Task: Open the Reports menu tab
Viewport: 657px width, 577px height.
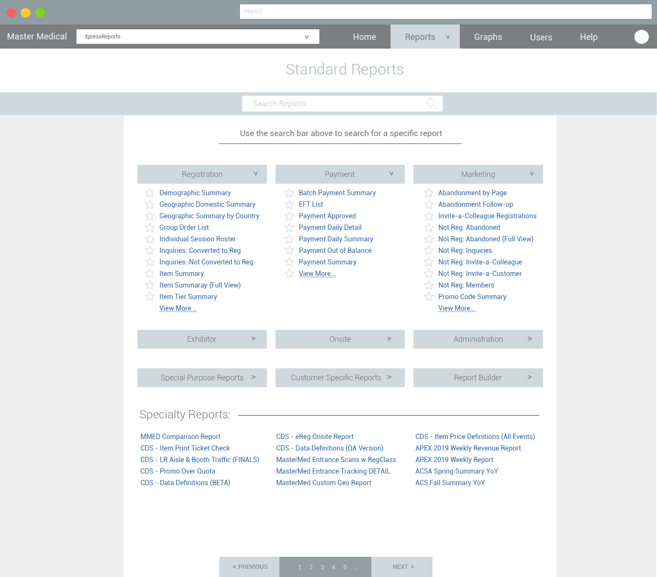Action: tap(425, 37)
